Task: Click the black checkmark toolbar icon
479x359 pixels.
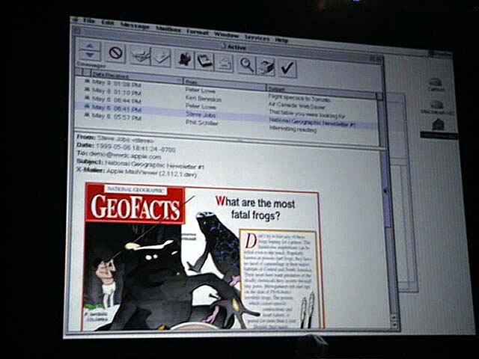Action: [287, 68]
